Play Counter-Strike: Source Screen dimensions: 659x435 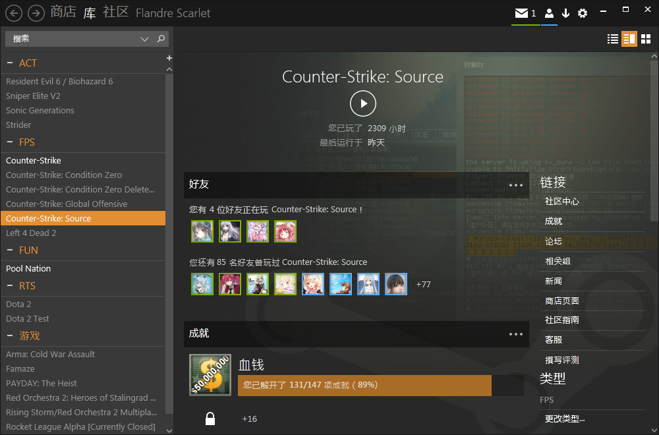362,103
